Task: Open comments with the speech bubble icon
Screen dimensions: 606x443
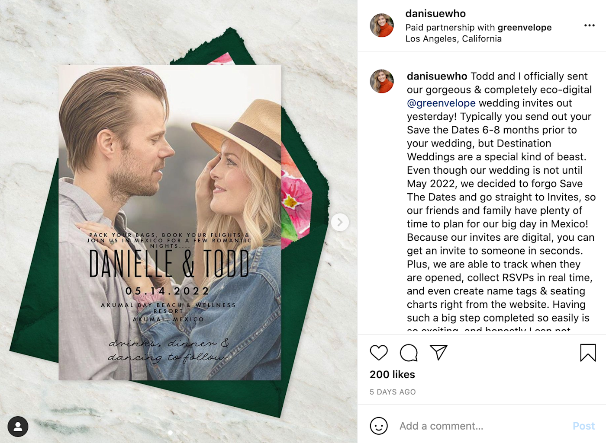Action: [409, 353]
